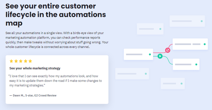Click the testimonial quote text
The image size is (212, 110).
coord(55,81)
